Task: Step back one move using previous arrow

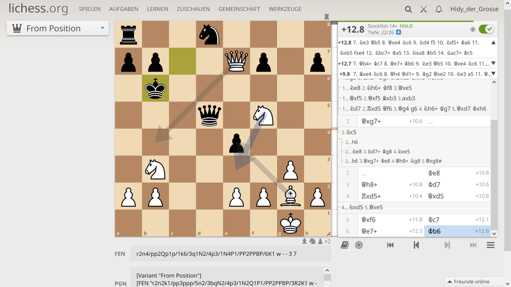Action: click(416, 245)
